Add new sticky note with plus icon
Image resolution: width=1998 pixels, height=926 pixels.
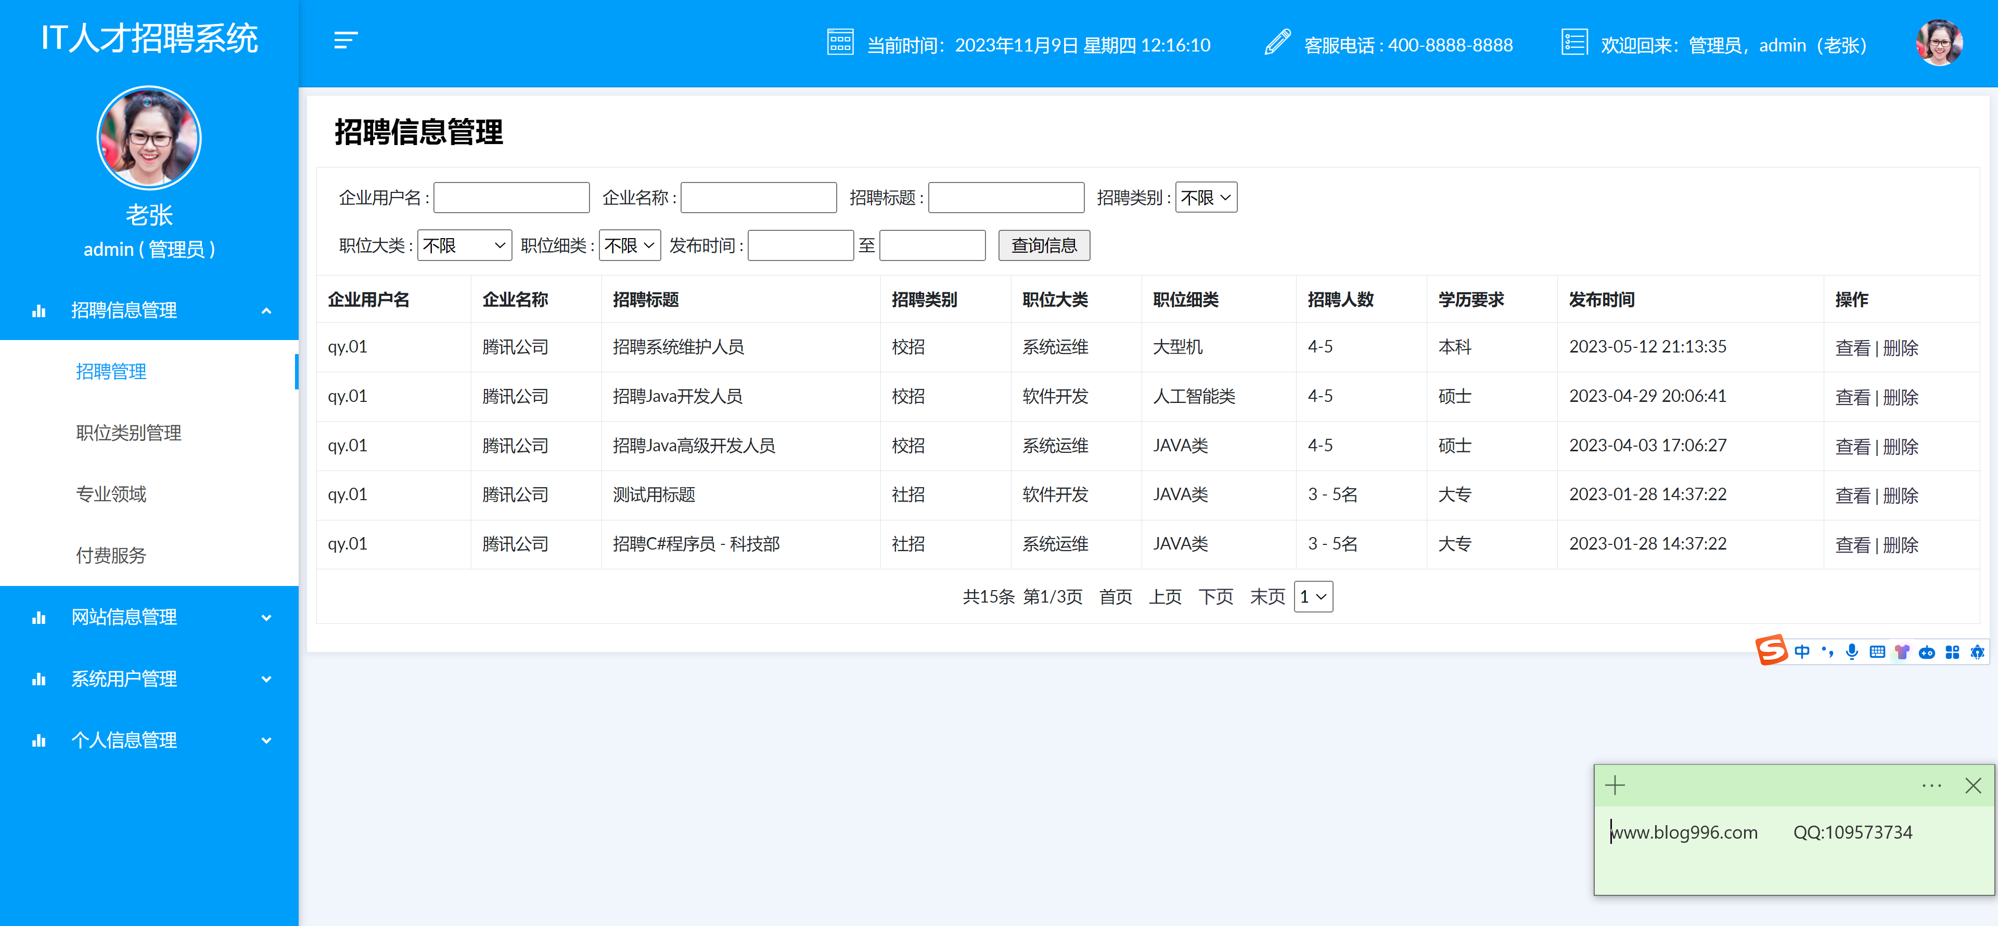point(1615,785)
